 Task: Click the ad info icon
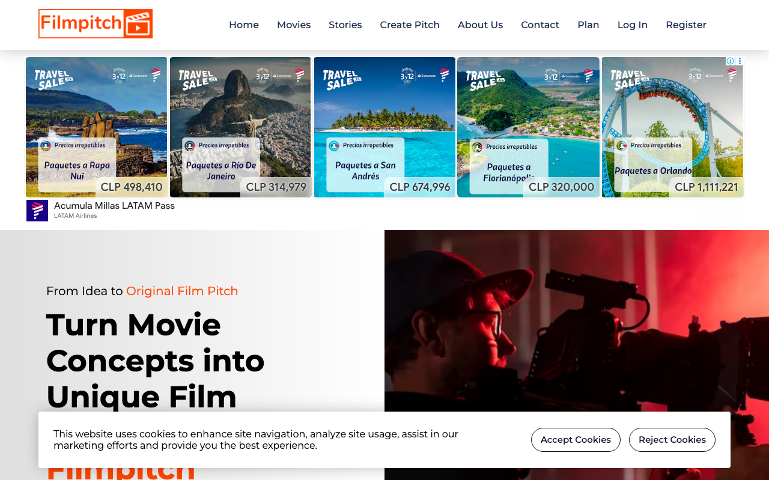click(x=730, y=61)
